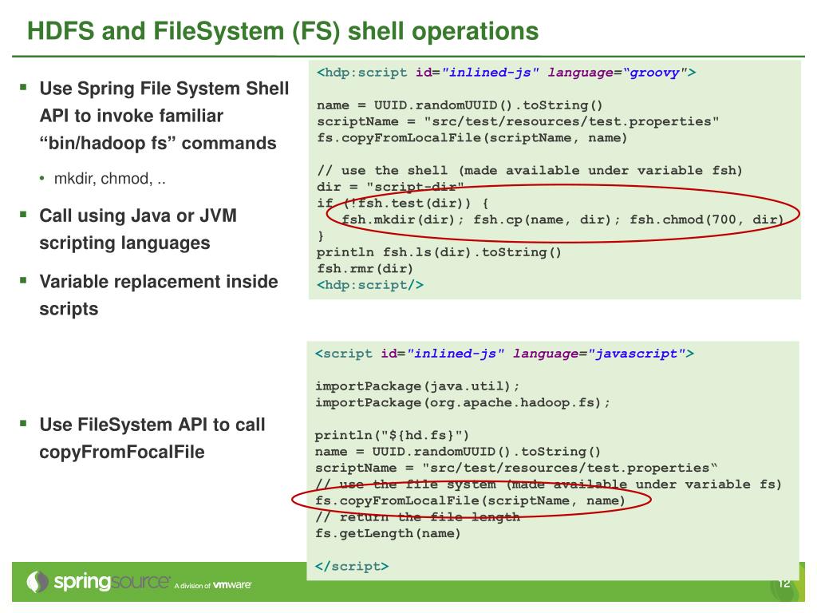Click the '<hdp:script id="inlined-js" language="groovy">' opening tag
The image size is (817, 613).
(x=506, y=73)
